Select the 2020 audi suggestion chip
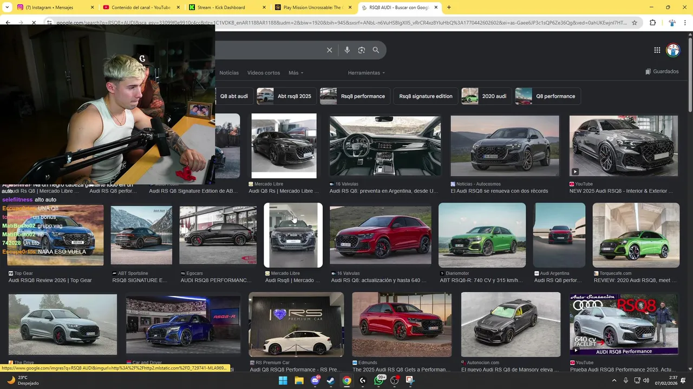Image resolution: width=693 pixels, height=389 pixels. coord(486,96)
